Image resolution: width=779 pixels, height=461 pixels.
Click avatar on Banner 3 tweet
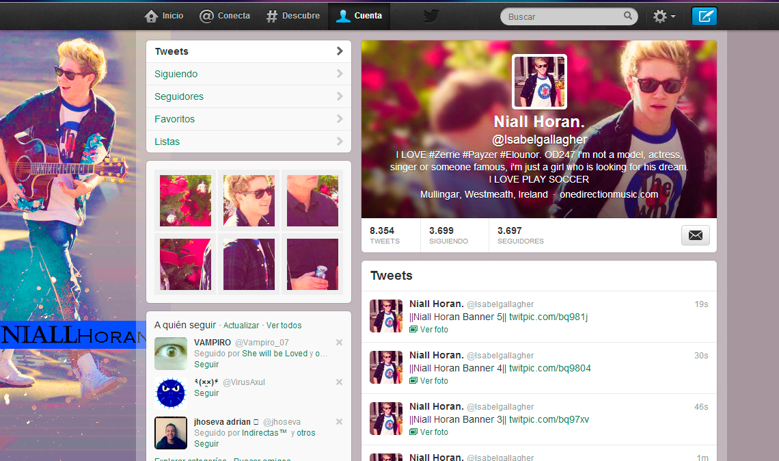386,418
